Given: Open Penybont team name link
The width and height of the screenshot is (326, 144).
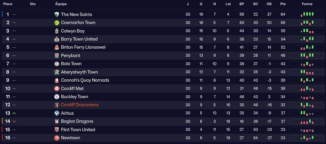Looking at the screenshot, I should coord(71,56).
